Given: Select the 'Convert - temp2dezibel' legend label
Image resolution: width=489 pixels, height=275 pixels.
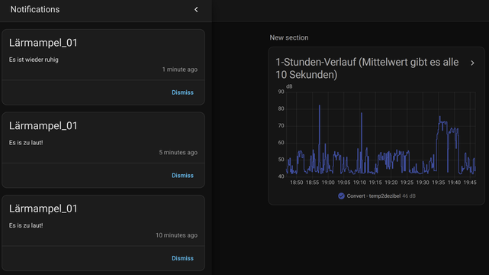Looking at the screenshot, I should pos(374,196).
